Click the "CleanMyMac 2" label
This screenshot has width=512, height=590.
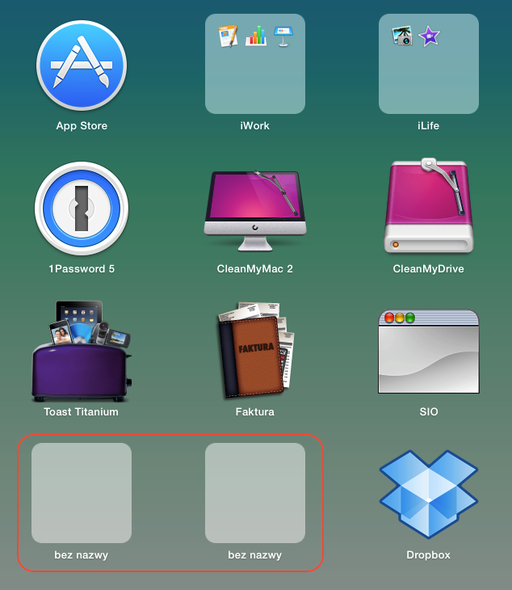pos(255,268)
